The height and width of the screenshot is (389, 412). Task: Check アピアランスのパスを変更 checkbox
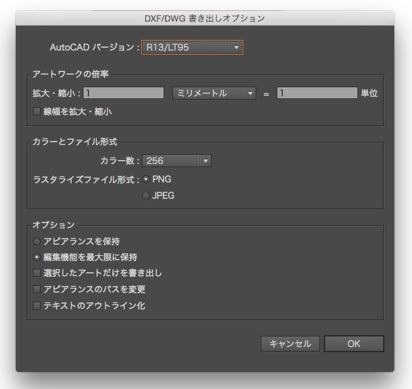point(37,289)
